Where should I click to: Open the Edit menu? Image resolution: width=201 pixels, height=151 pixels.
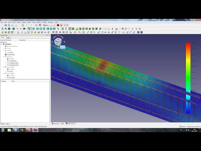5,22
